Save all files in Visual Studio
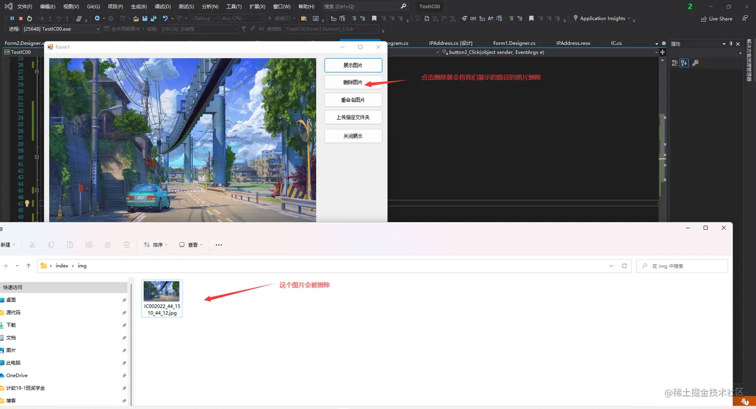The height and width of the screenshot is (409, 756). point(153,18)
